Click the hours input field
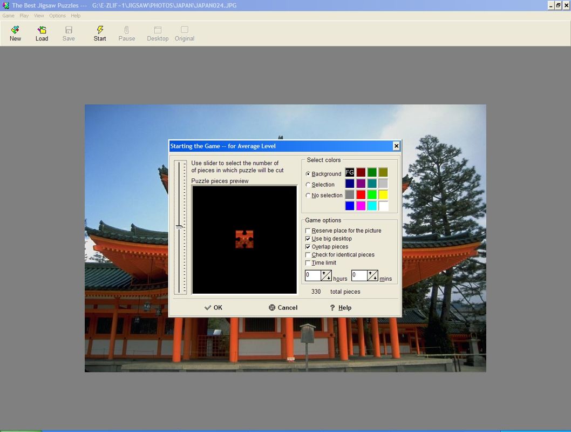 coord(313,275)
